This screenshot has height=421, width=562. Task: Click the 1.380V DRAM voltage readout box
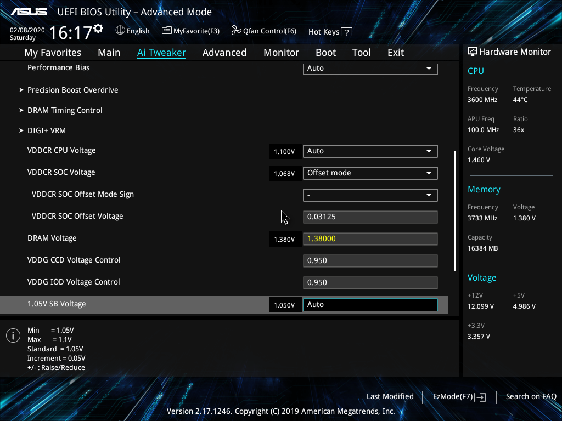coord(285,239)
